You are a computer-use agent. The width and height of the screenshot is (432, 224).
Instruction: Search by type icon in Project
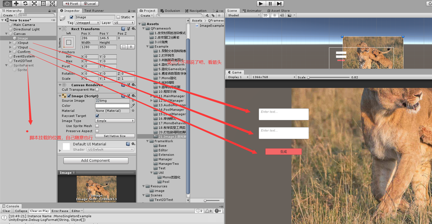click(207, 15)
